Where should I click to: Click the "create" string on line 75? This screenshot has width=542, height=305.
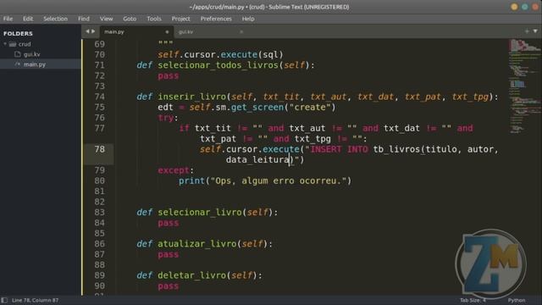click(x=309, y=108)
